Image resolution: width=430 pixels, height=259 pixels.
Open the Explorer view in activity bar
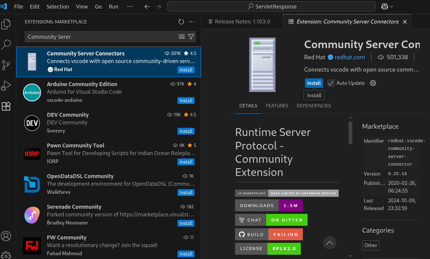(x=6, y=24)
